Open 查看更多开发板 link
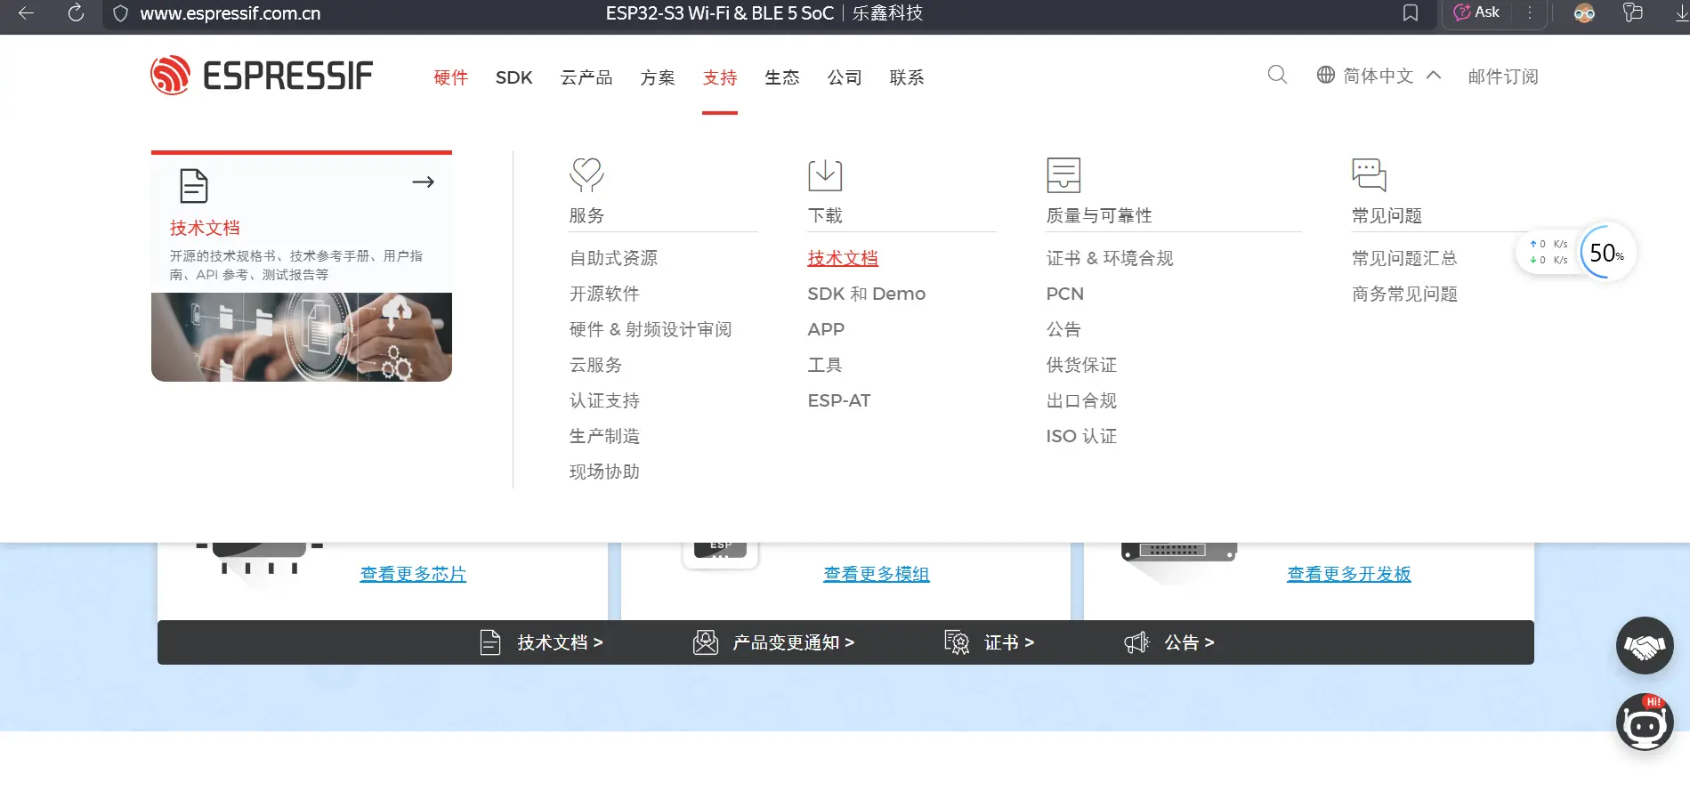 1349,574
